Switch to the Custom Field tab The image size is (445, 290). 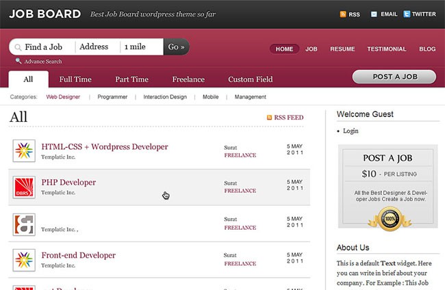251,79
